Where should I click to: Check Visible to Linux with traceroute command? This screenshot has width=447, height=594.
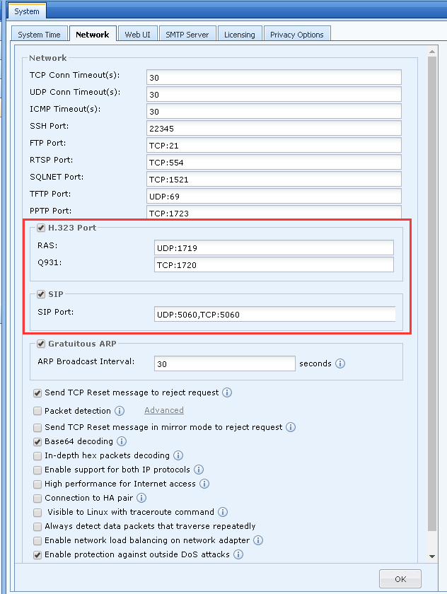(x=37, y=513)
